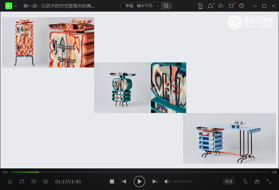Click the green iQIYI logo icon
The width and height of the screenshot is (279, 190).
click(9, 6)
